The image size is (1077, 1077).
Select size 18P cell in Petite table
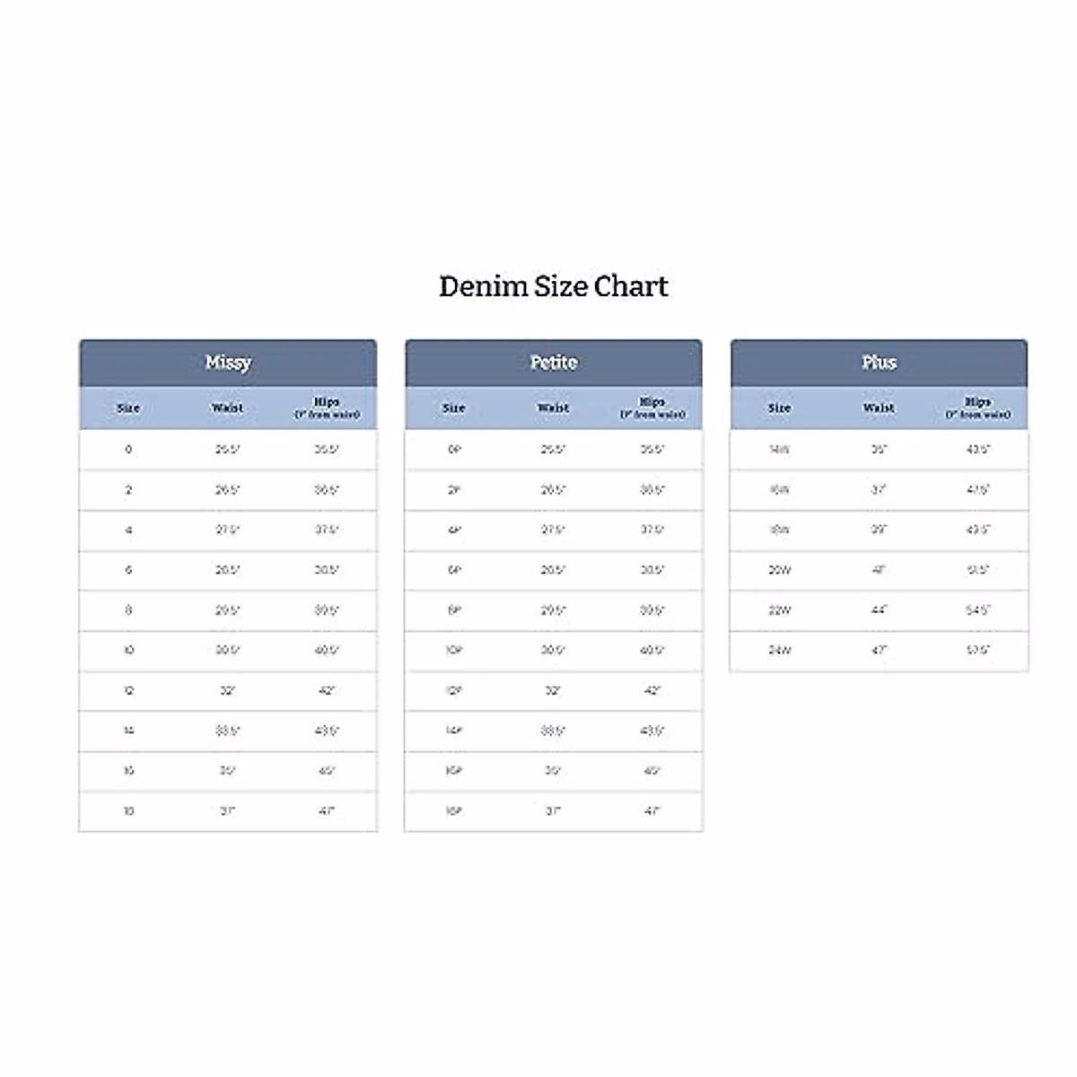coord(454,811)
